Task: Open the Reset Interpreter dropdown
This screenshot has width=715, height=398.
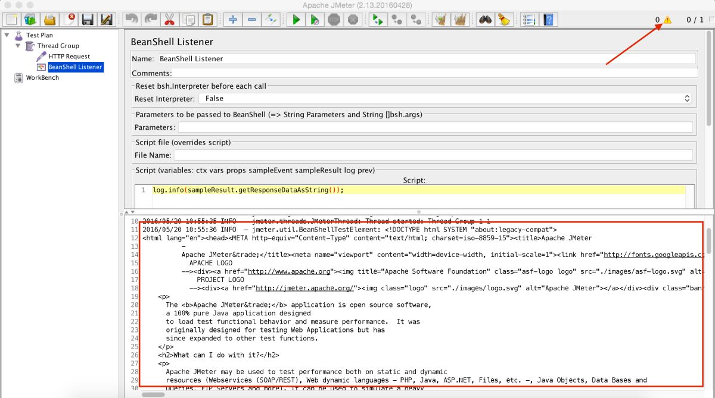Action: (x=445, y=99)
